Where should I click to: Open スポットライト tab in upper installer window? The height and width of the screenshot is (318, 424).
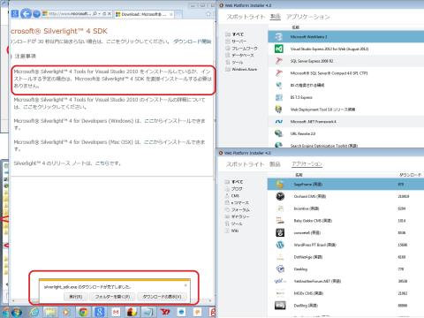(246, 17)
